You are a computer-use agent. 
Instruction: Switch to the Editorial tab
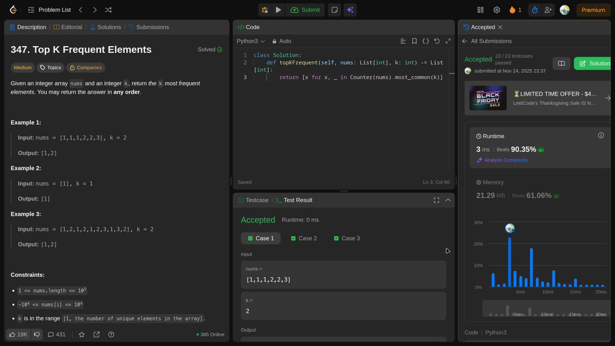coord(68,27)
